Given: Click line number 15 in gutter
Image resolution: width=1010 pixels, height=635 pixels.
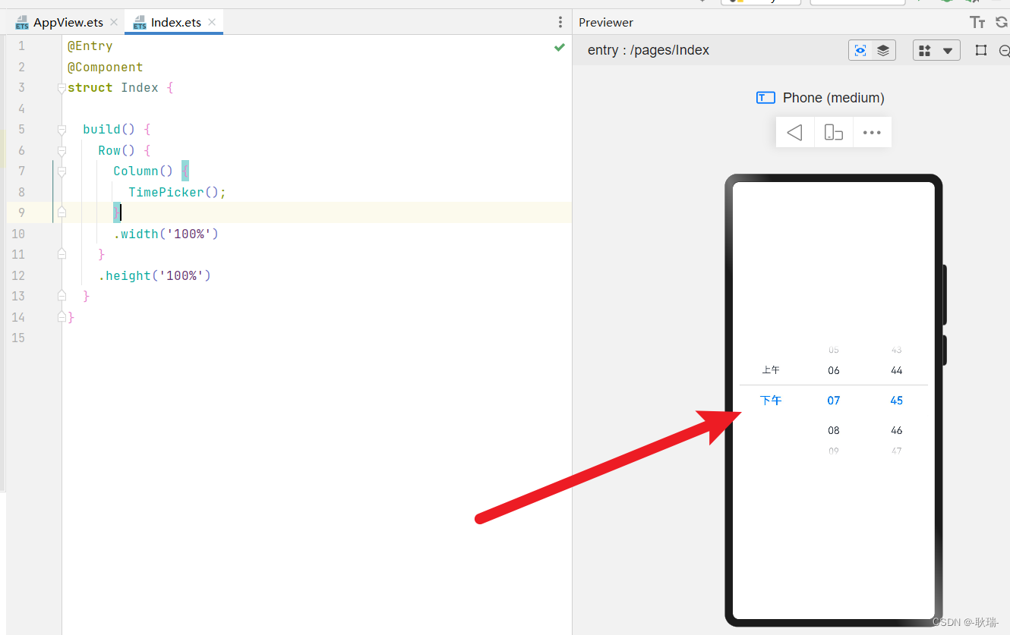Looking at the screenshot, I should pyautogui.click(x=18, y=338).
